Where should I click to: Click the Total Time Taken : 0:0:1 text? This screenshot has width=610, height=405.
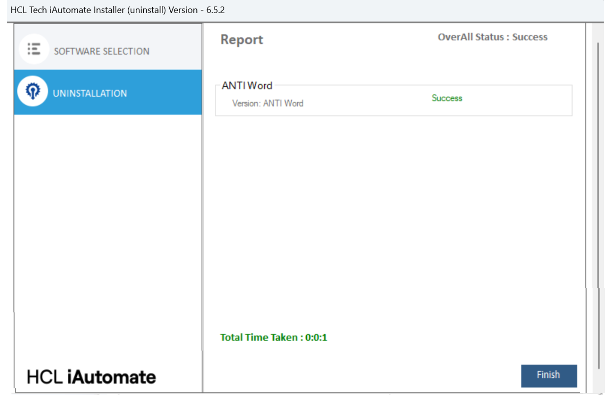tap(274, 337)
